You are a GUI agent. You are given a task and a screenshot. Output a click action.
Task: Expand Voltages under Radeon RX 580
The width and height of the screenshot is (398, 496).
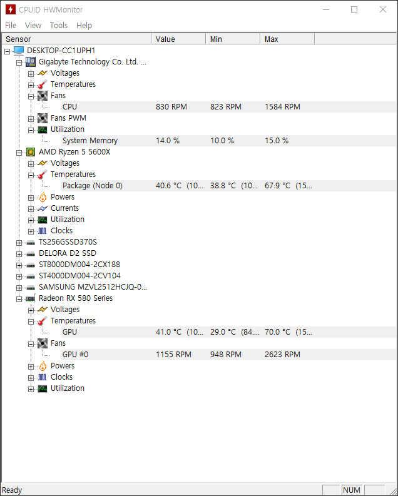pyautogui.click(x=31, y=310)
